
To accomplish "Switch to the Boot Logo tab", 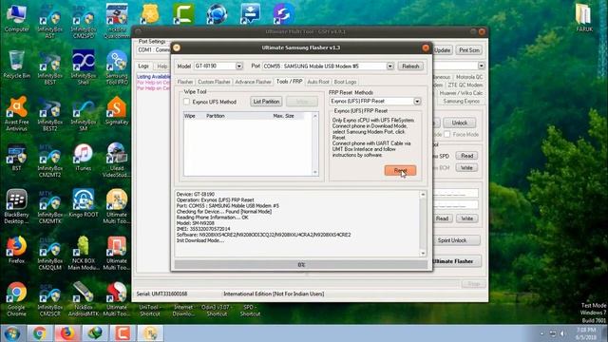I will (345, 82).
